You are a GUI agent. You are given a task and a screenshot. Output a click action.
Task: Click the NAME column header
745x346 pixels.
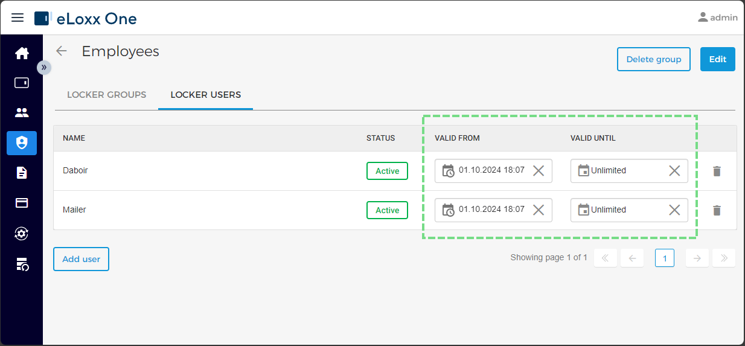[74, 138]
